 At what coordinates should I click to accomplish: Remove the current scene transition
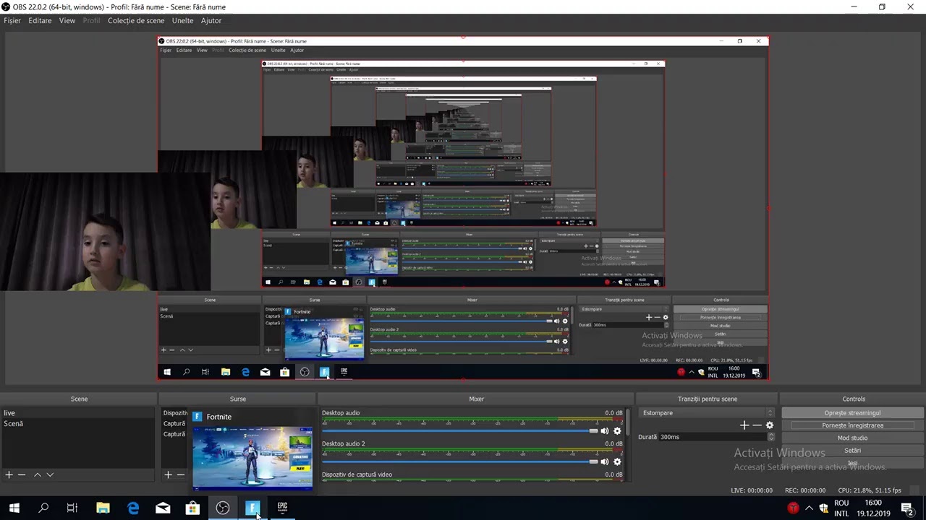757,425
